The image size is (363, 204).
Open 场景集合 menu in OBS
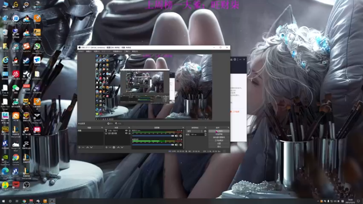[118, 51]
